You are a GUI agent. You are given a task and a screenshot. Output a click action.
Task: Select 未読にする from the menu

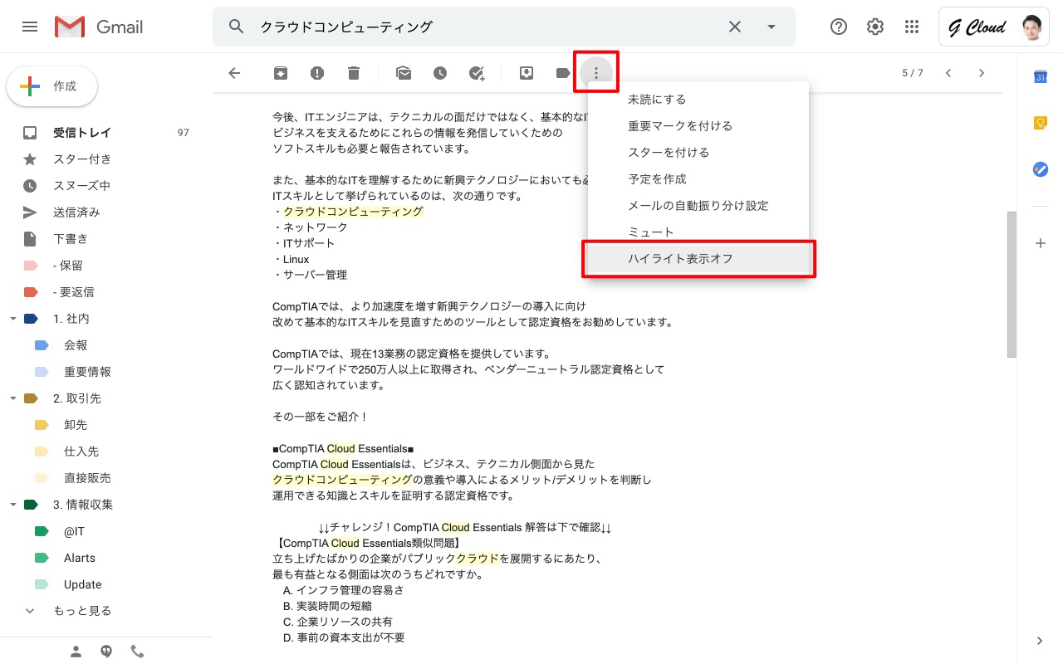coord(698,100)
